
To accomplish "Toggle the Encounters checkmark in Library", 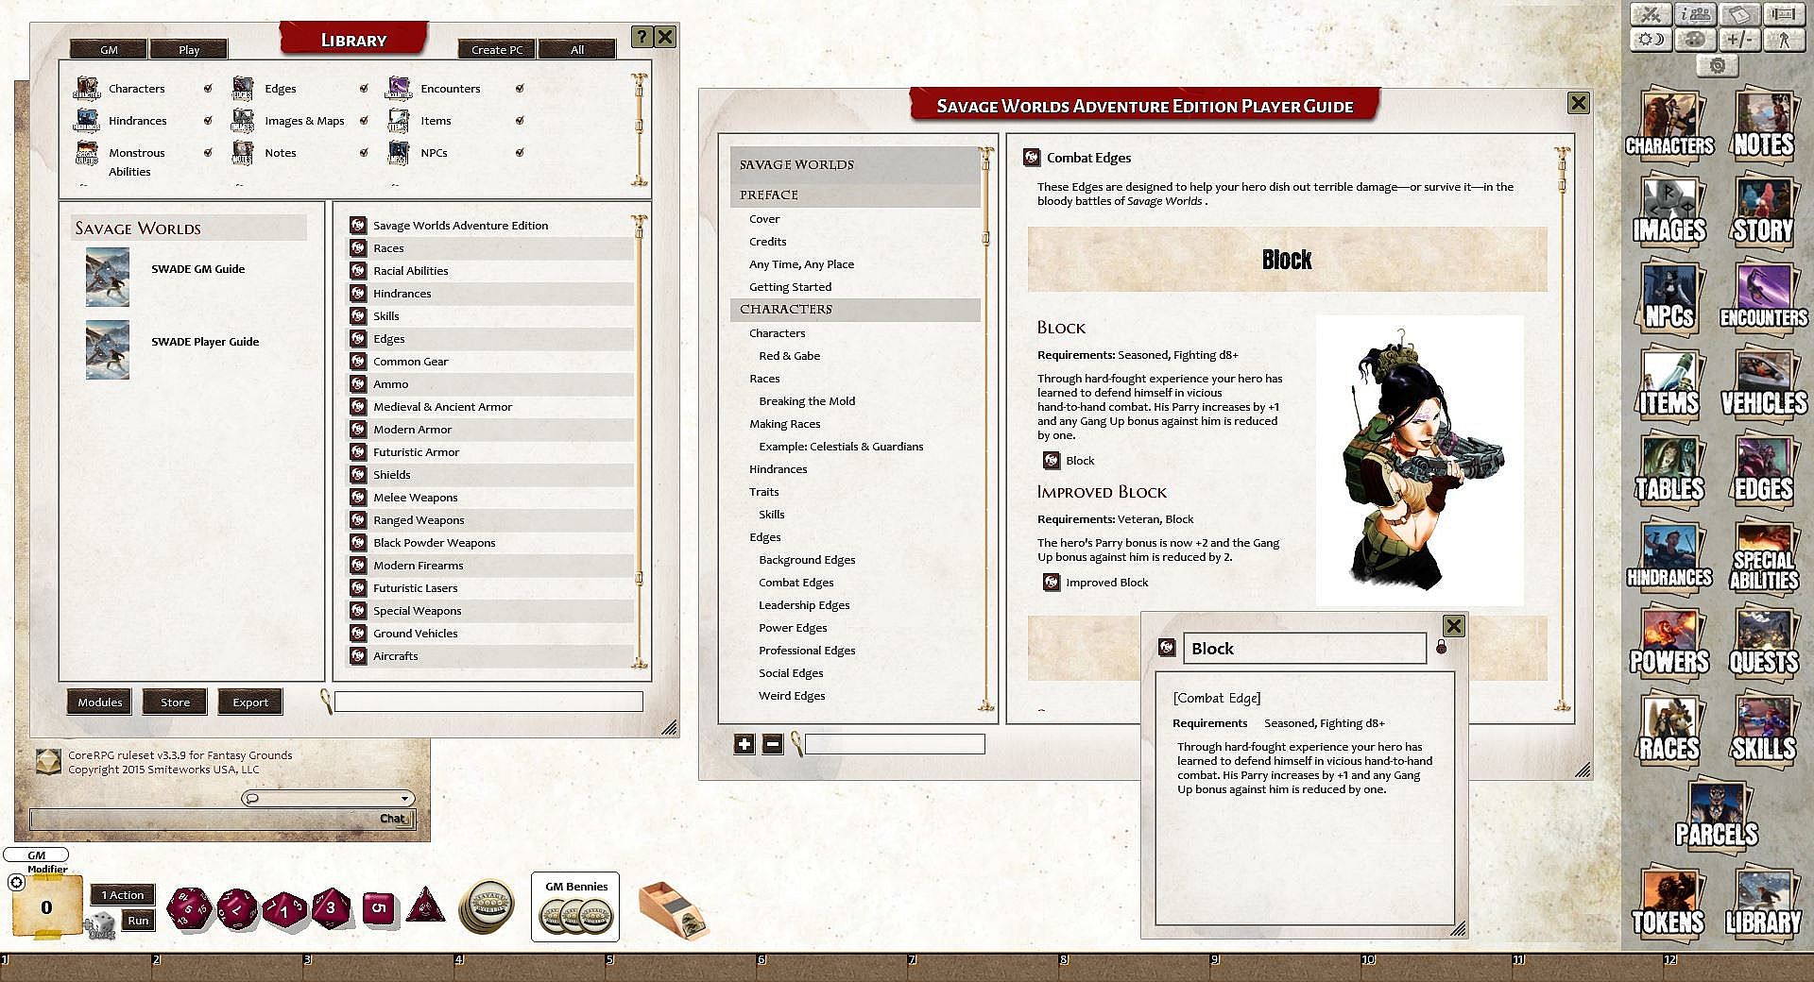I will click(520, 89).
